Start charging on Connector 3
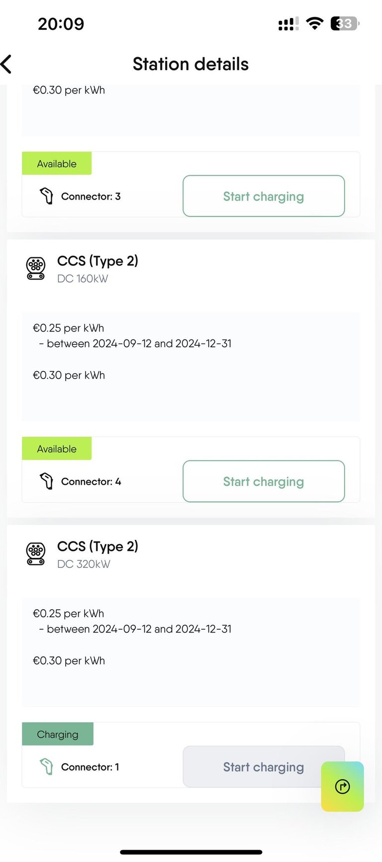Screen dimensions: 382x862 tap(264, 196)
